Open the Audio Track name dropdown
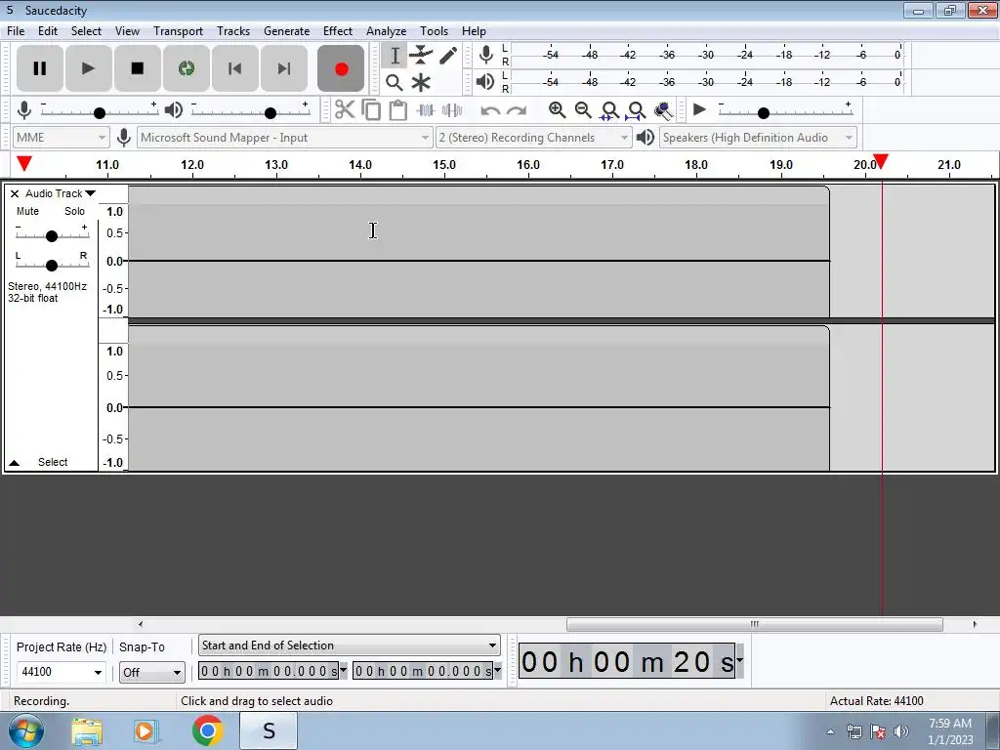 pyautogui.click(x=60, y=193)
